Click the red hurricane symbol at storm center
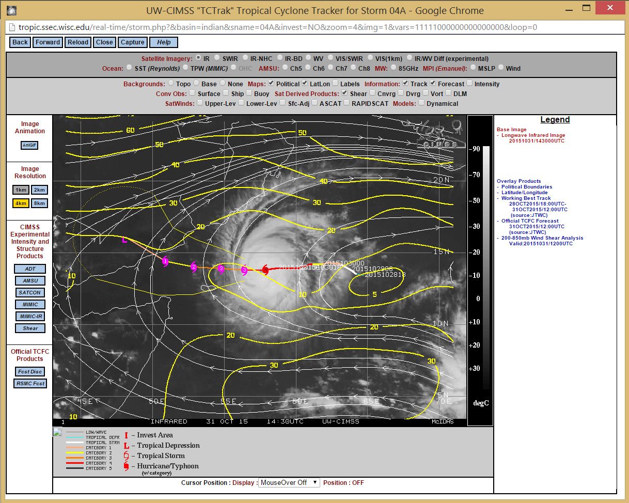The image size is (629, 503). (x=265, y=269)
